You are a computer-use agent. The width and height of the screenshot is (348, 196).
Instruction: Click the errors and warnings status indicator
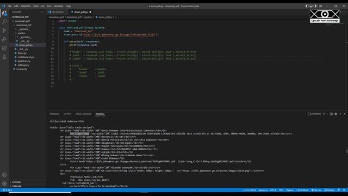[x=7, y=190]
